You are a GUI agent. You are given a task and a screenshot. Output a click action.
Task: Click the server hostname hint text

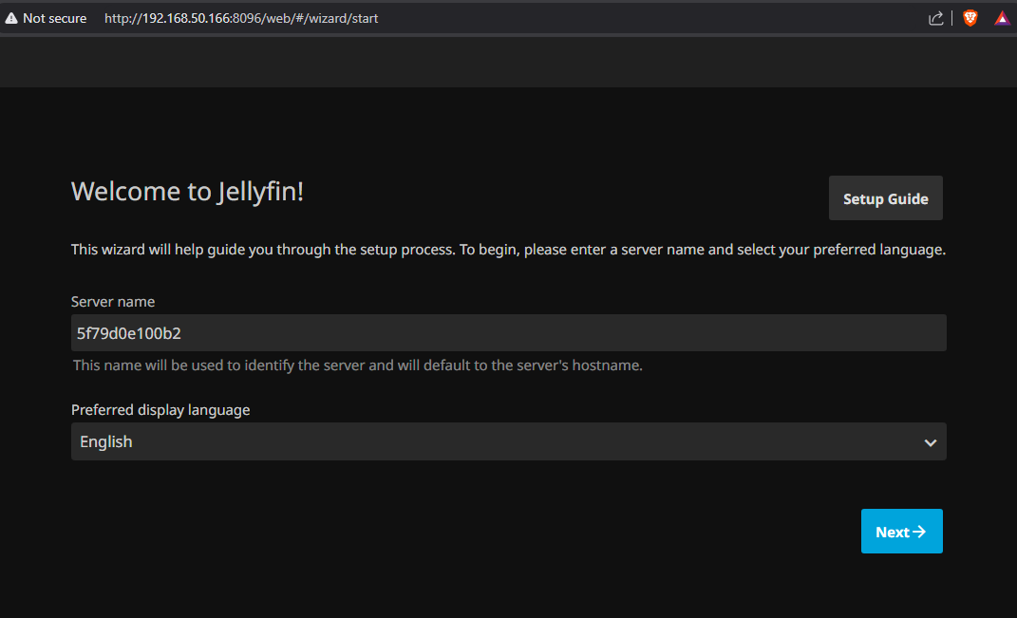click(357, 365)
